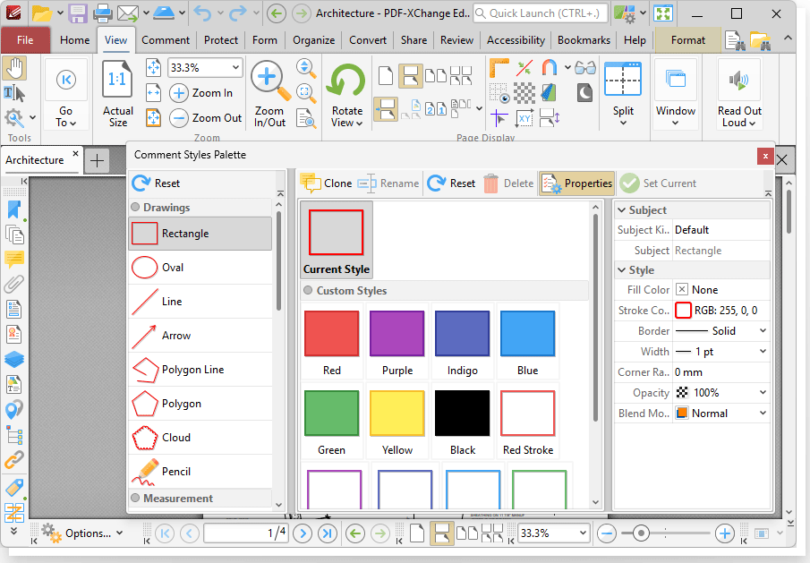Click the Print icon in title bar
The image size is (810, 563).
point(103,13)
